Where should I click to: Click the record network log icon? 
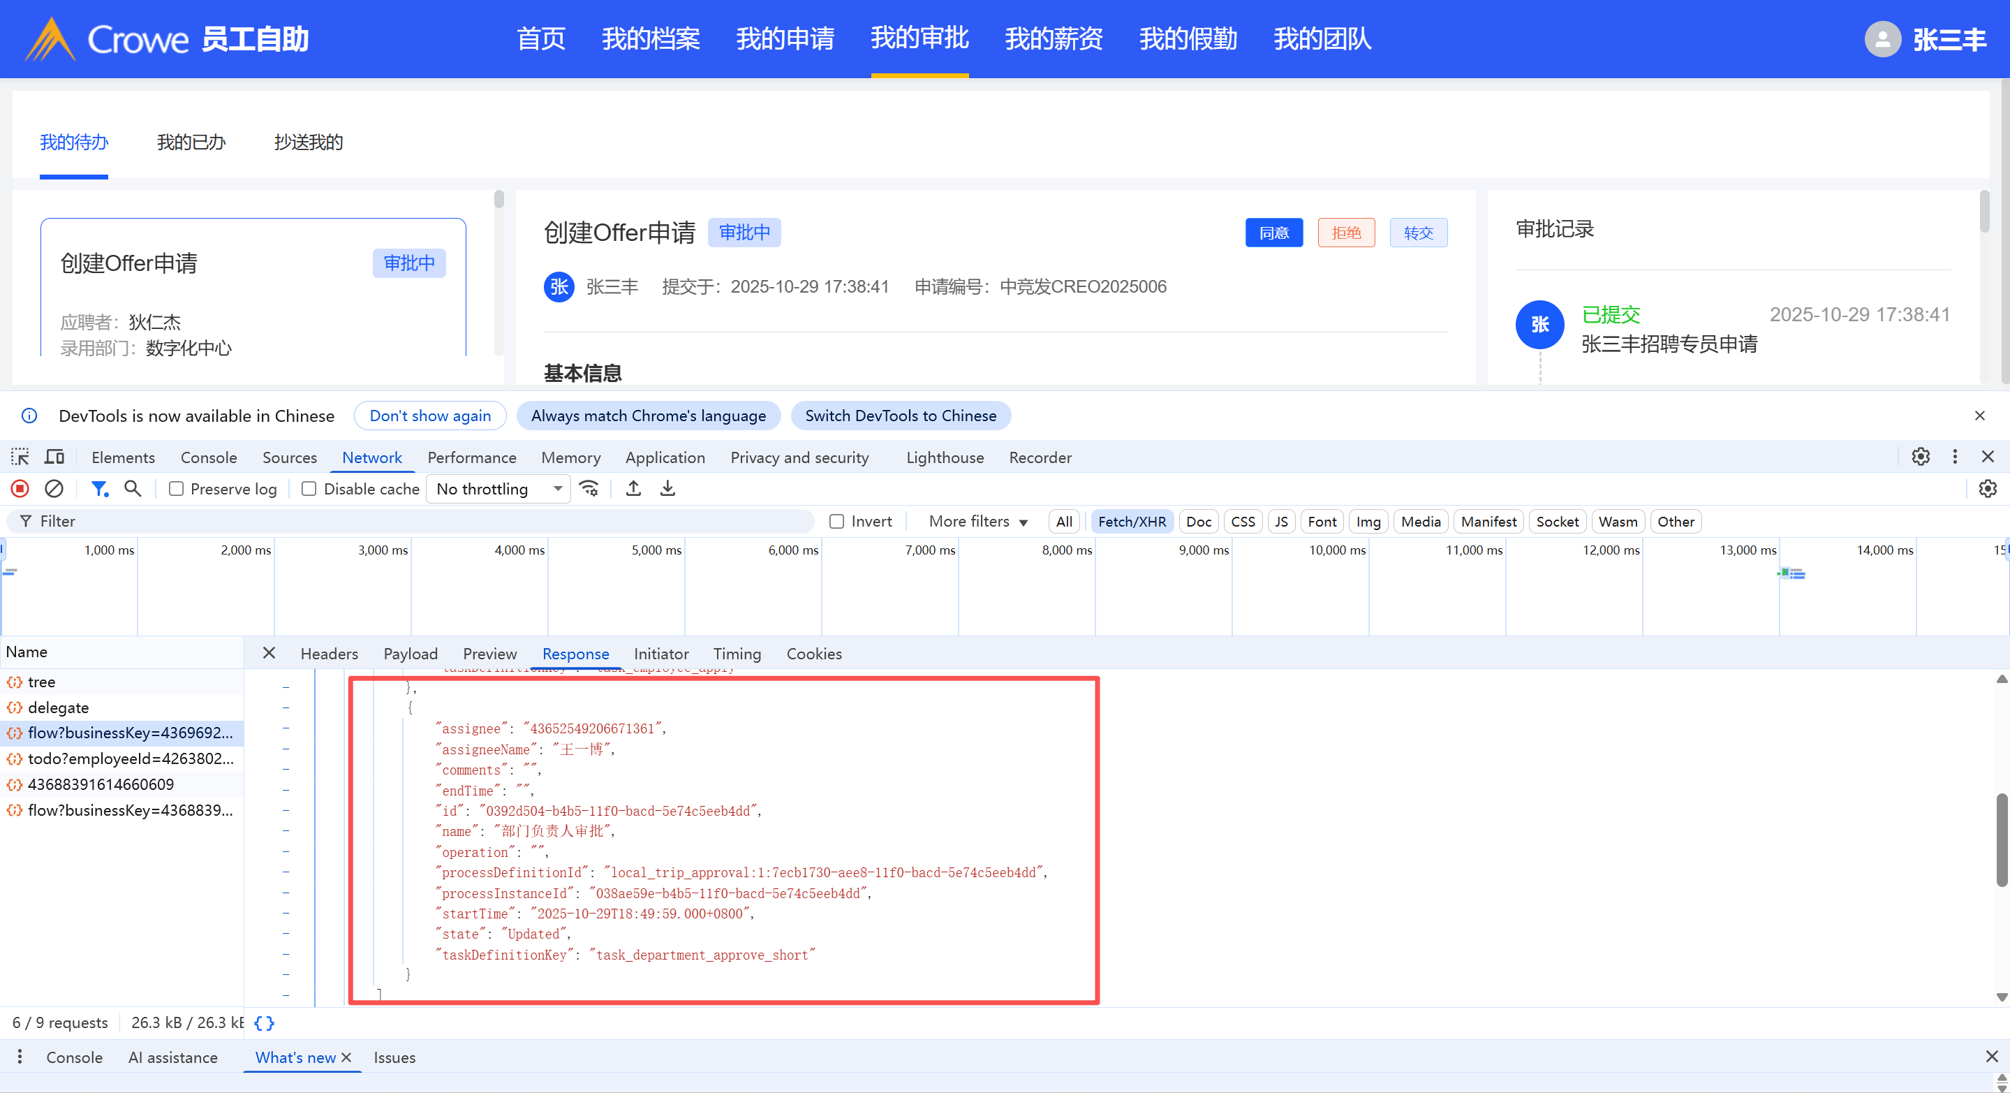point(20,489)
